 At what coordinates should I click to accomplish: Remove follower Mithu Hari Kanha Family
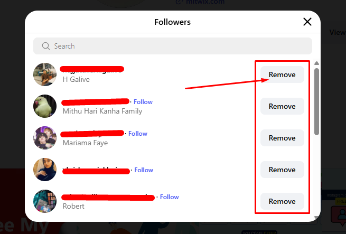tap(282, 106)
